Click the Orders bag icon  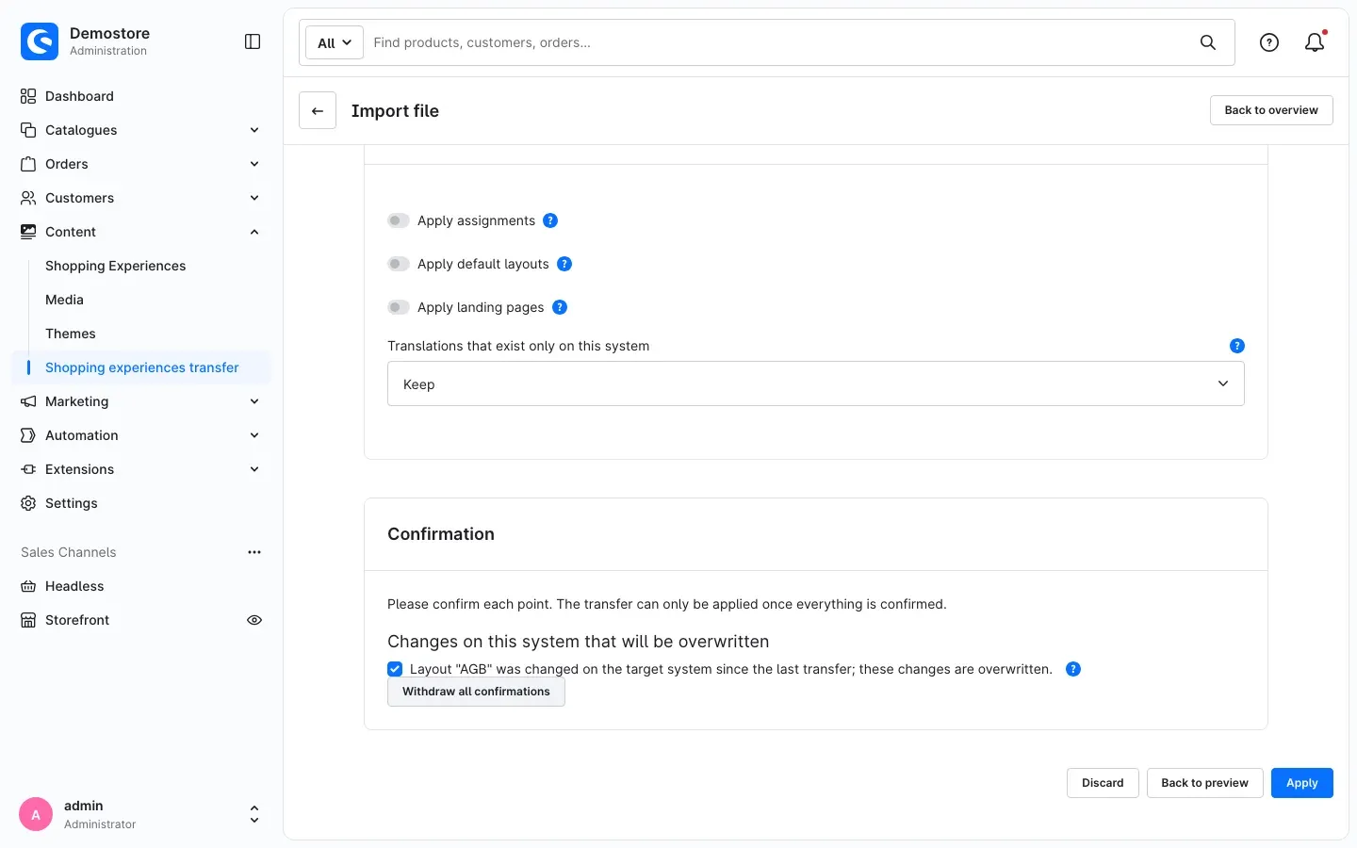(x=28, y=164)
